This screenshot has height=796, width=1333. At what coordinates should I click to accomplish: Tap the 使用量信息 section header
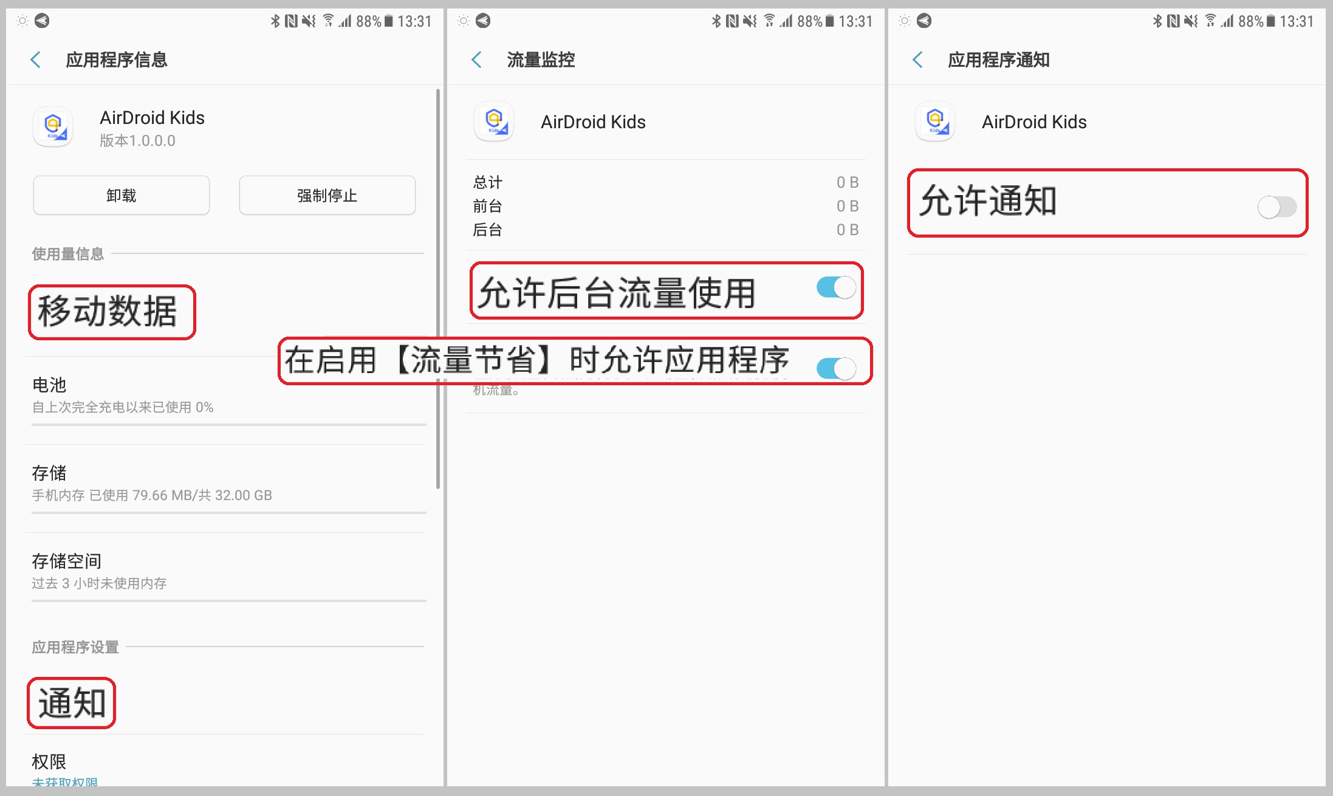coord(68,254)
